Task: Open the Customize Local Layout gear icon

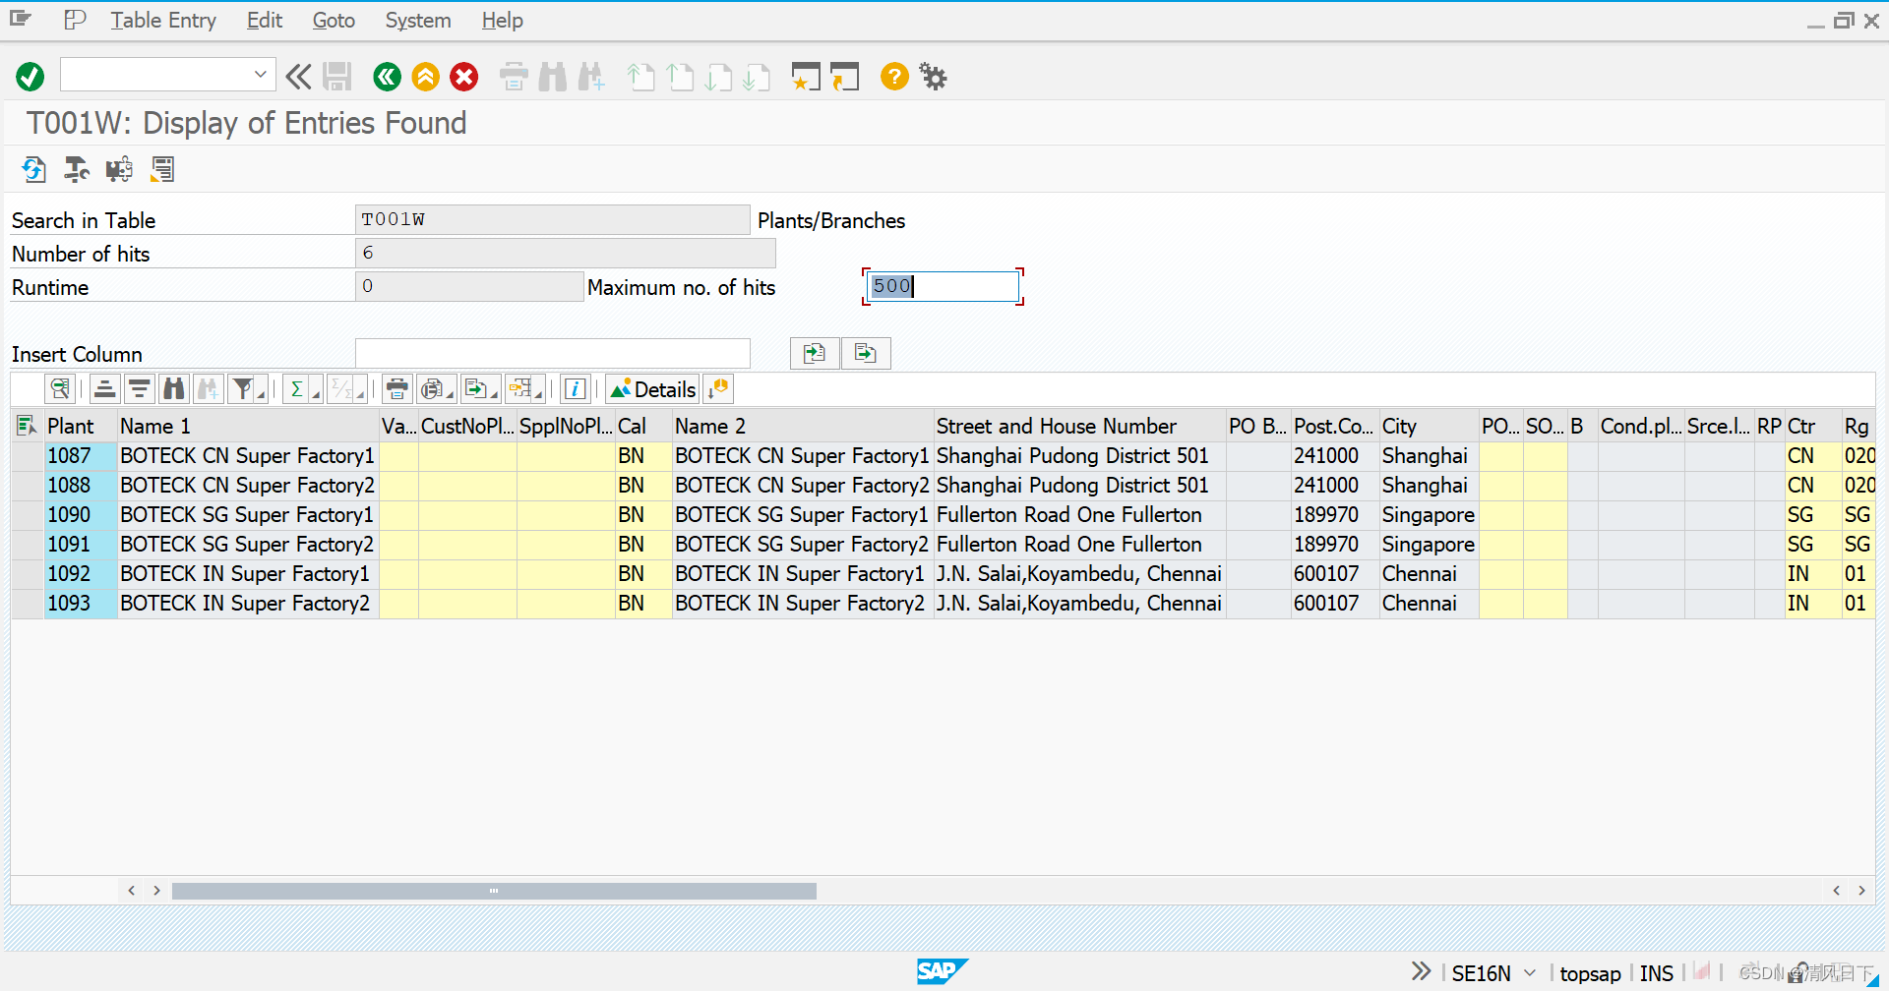Action: click(933, 77)
